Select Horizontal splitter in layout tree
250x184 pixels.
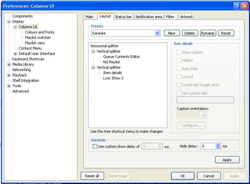[x=104, y=46]
